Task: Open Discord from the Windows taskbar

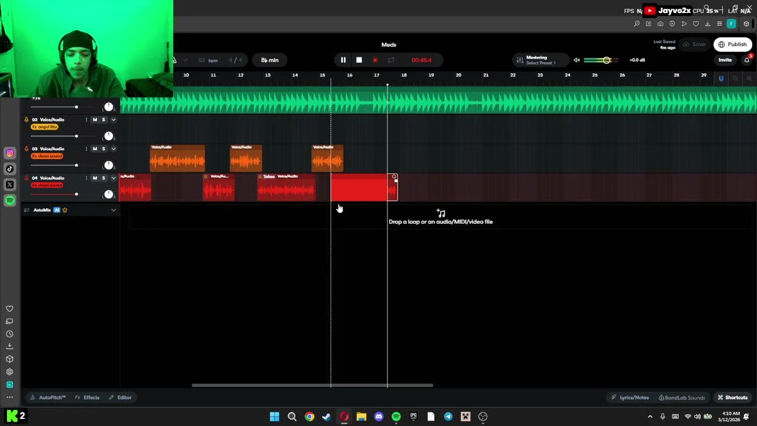Action: 378,417
